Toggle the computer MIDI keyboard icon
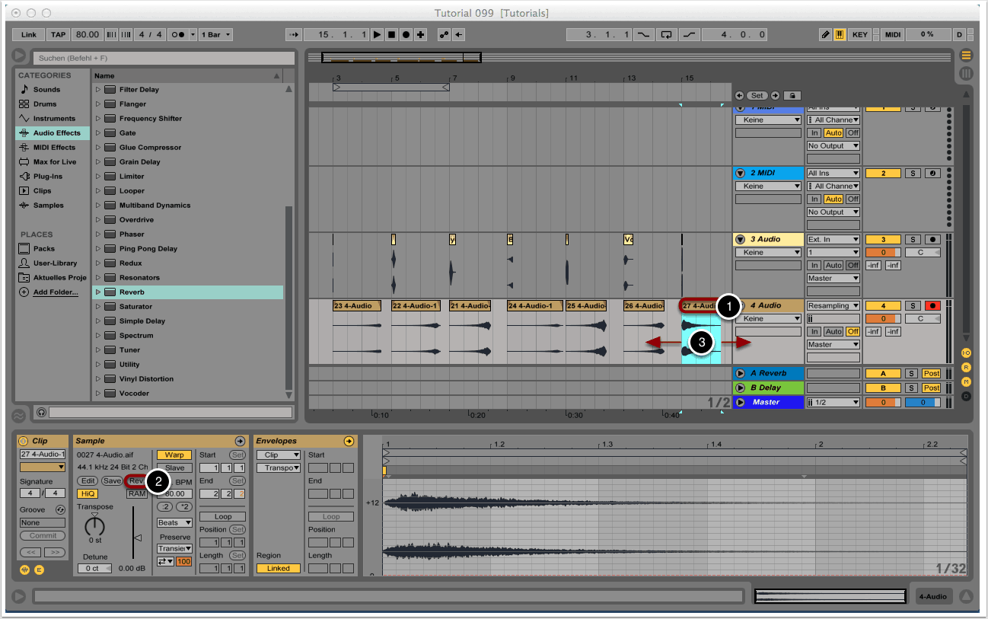988x619 pixels. [x=840, y=35]
